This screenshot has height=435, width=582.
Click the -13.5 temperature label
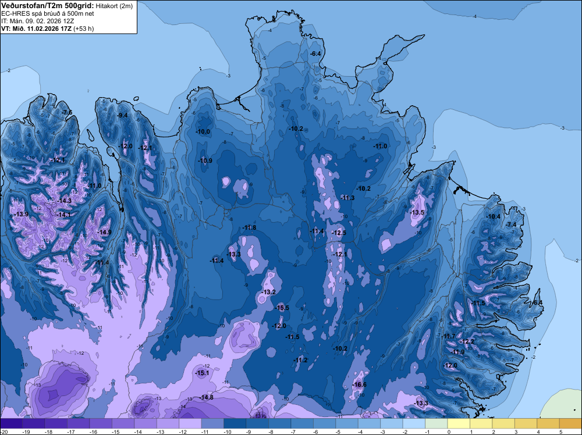coord(417,212)
